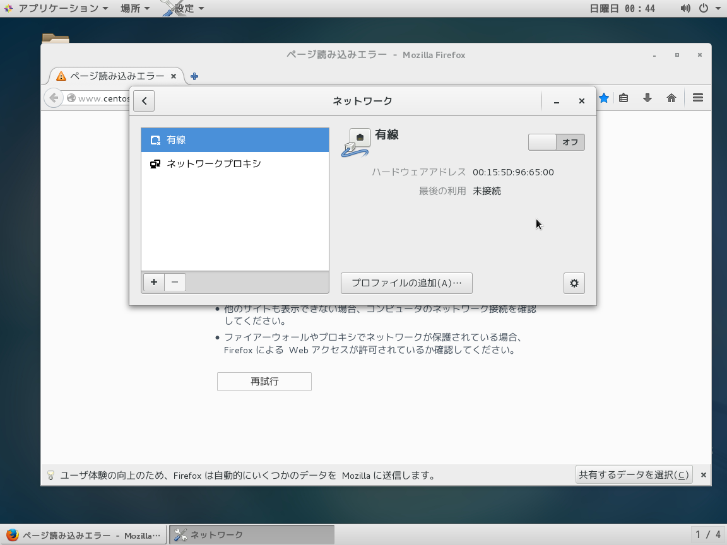Close the ページ読み込みエラー tab
This screenshot has height=545, width=727.
pyautogui.click(x=174, y=76)
